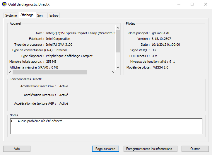Click the Signé WHQL Oui value
The width and height of the screenshot is (212, 155).
point(154,50)
